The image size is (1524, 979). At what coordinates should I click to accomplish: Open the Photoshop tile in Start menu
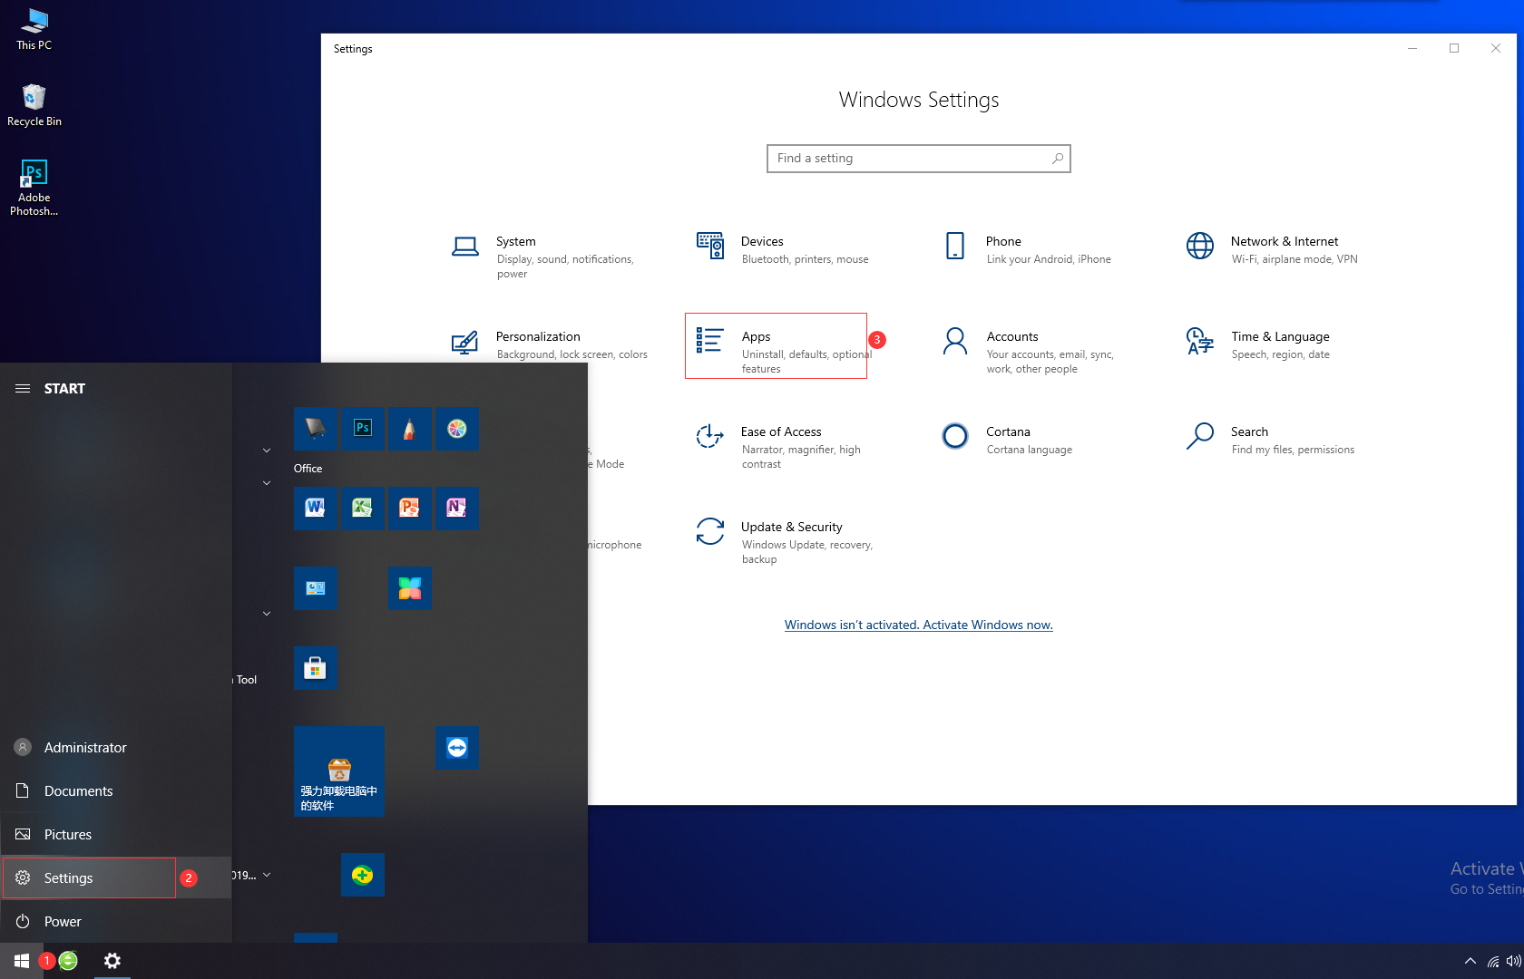pos(362,428)
